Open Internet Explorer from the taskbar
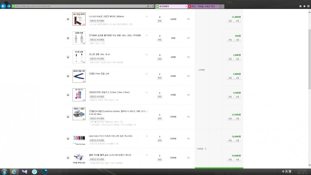311x175 pixels. pos(14,172)
